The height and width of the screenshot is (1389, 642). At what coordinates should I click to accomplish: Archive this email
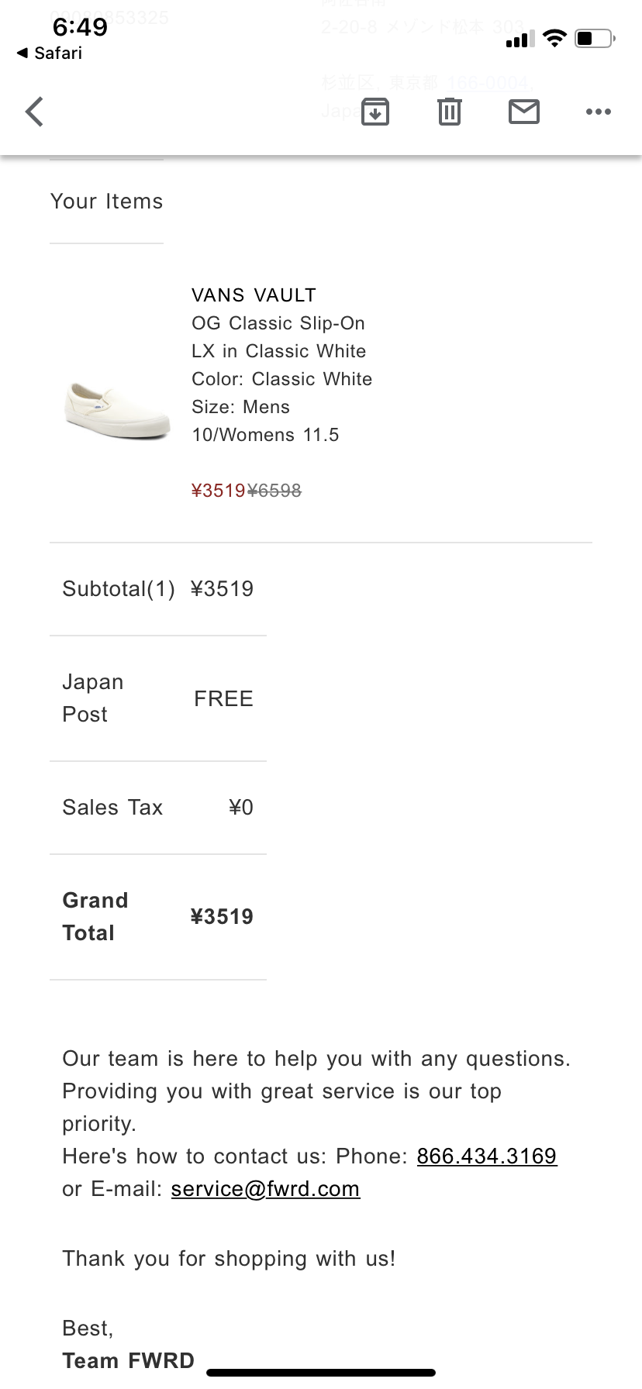tap(375, 112)
